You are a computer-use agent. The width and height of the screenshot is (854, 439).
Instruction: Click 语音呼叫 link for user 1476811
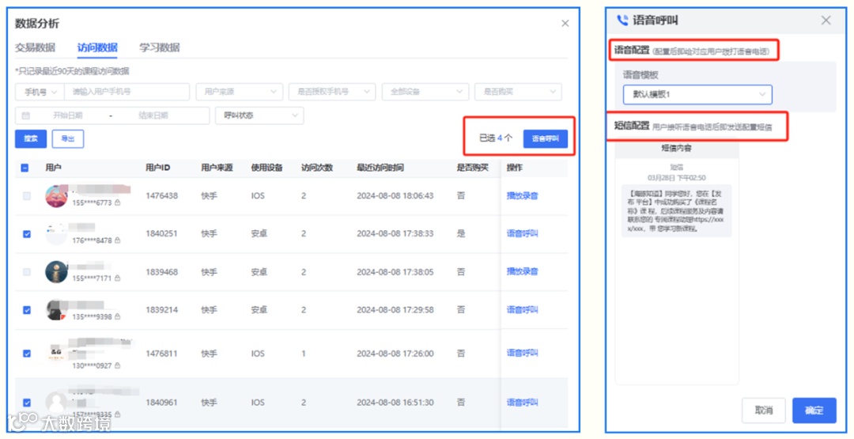click(x=523, y=353)
